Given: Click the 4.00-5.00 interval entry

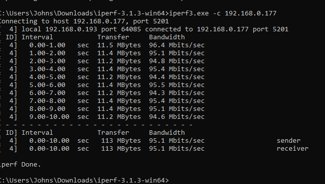Looking at the screenshot, I should 47,77.
